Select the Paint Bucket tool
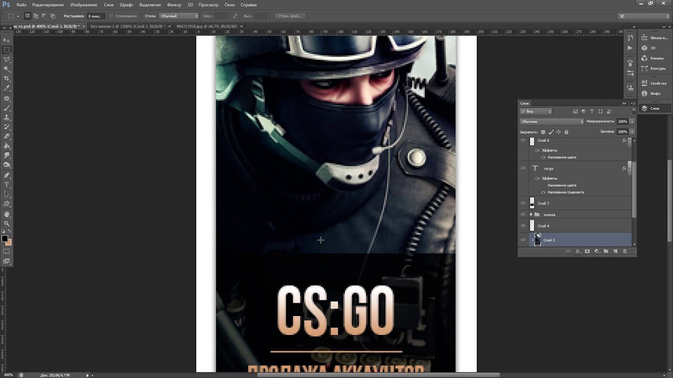 point(7,145)
